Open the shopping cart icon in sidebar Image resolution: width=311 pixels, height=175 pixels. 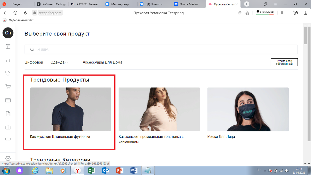8,87
